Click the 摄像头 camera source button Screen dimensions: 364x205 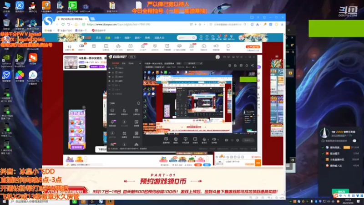tap(176, 140)
